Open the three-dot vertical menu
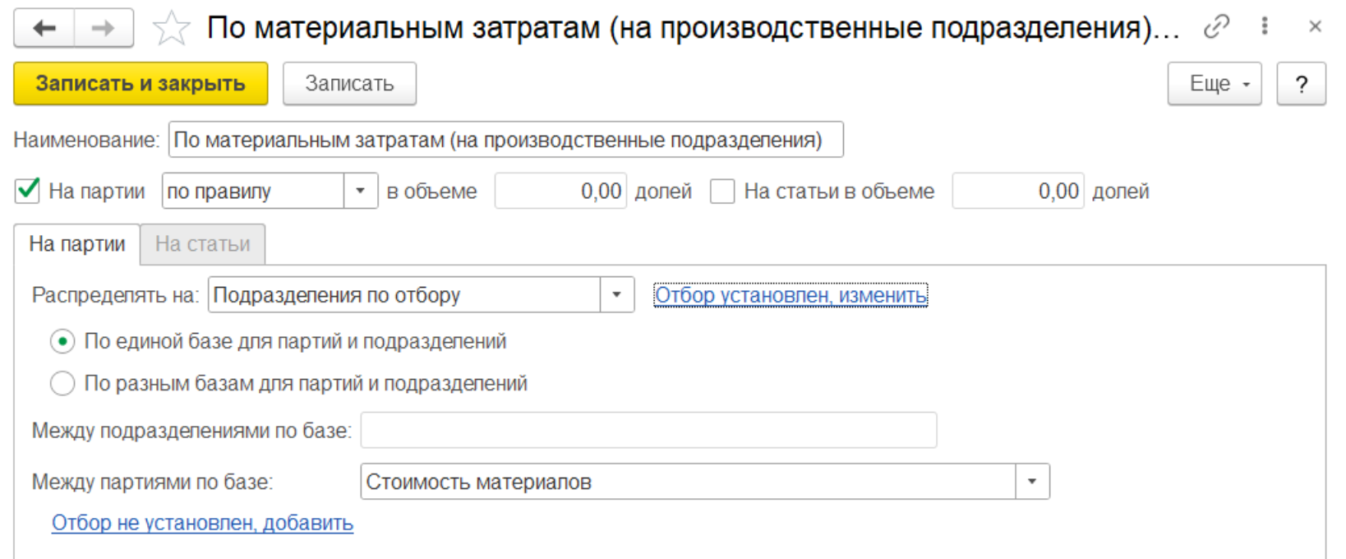 [1265, 26]
